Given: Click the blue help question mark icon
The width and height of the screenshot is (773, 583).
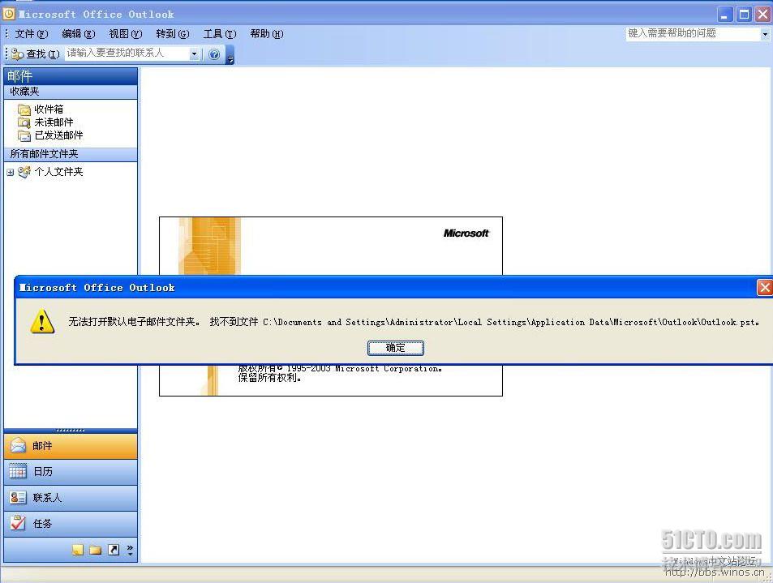Looking at the screenshot, I should pyautogui.click(x=214, y=54).
